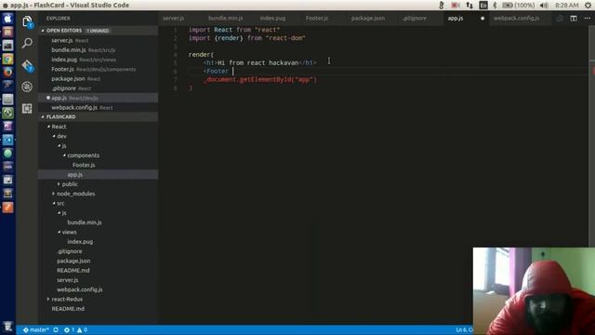Place cursor on the document.getElementById line

pos(260,79)
